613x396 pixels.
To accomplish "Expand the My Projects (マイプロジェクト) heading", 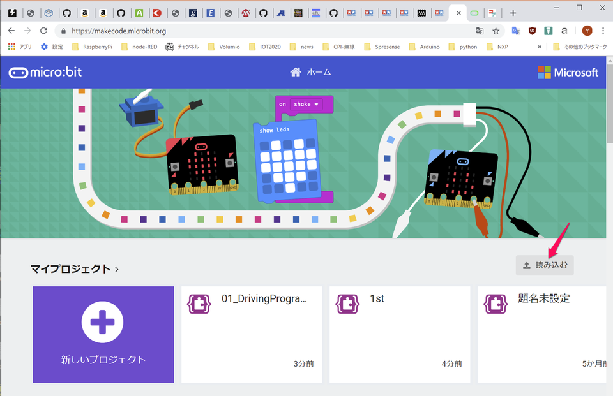I will [75, 269].
